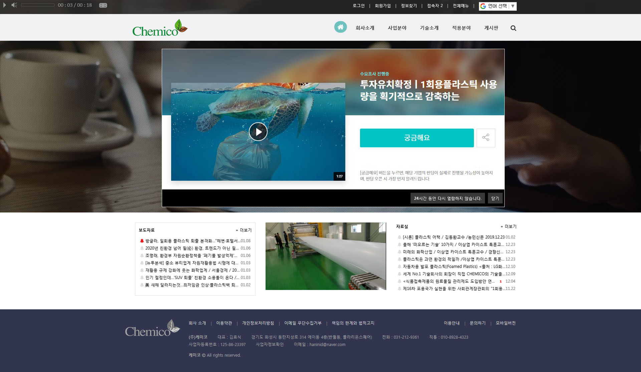This screenshot has height=372, width=641.
Task: Mute audio with the speaker icon
Action: (x=14, y=5)
